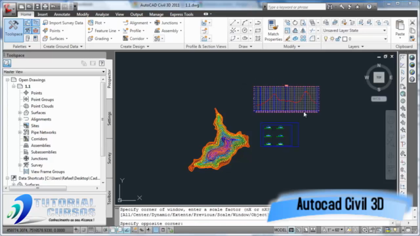The width and height of the screenshot is (420, 236).
Task: Switch to the Settings tab in Toolspace
Action: pos(110,119)
